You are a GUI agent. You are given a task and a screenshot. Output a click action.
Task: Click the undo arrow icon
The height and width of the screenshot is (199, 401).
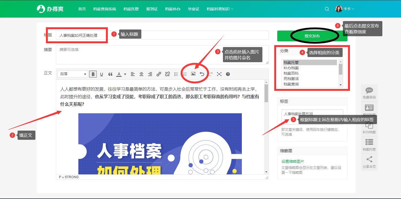202,74
